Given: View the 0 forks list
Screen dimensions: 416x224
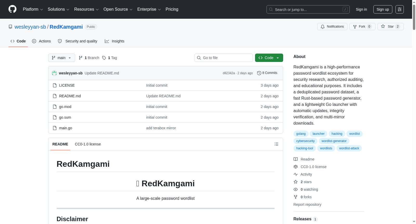Looking at the screenshot, I should [x=302, y=197].
